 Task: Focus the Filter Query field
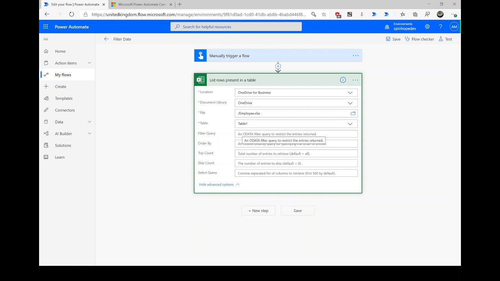[x=296, y=134]
